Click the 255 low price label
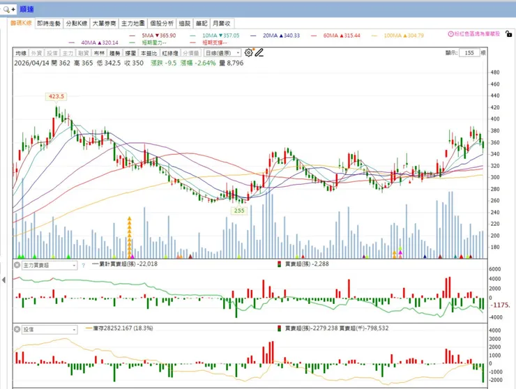Image resolution: width=516 pixels, height=389 pixels. coord(239,211)
